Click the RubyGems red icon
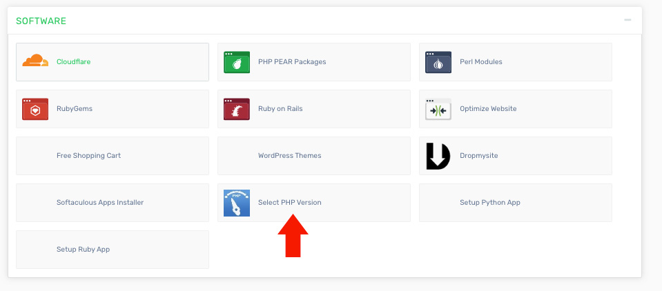This screenshot has width=662, height=291. [35, 108]
